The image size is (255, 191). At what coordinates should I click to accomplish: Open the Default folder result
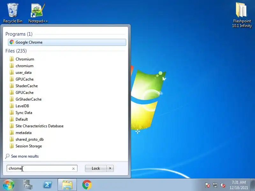22,119
